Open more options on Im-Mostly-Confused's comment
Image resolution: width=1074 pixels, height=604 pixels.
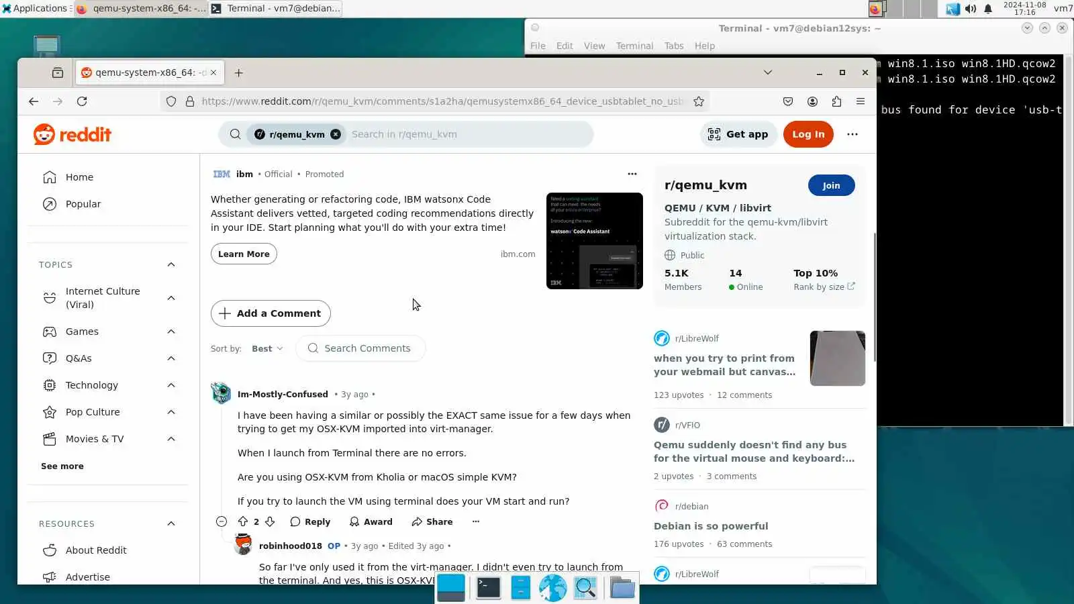pyautogui.click(x=476, y=521)
